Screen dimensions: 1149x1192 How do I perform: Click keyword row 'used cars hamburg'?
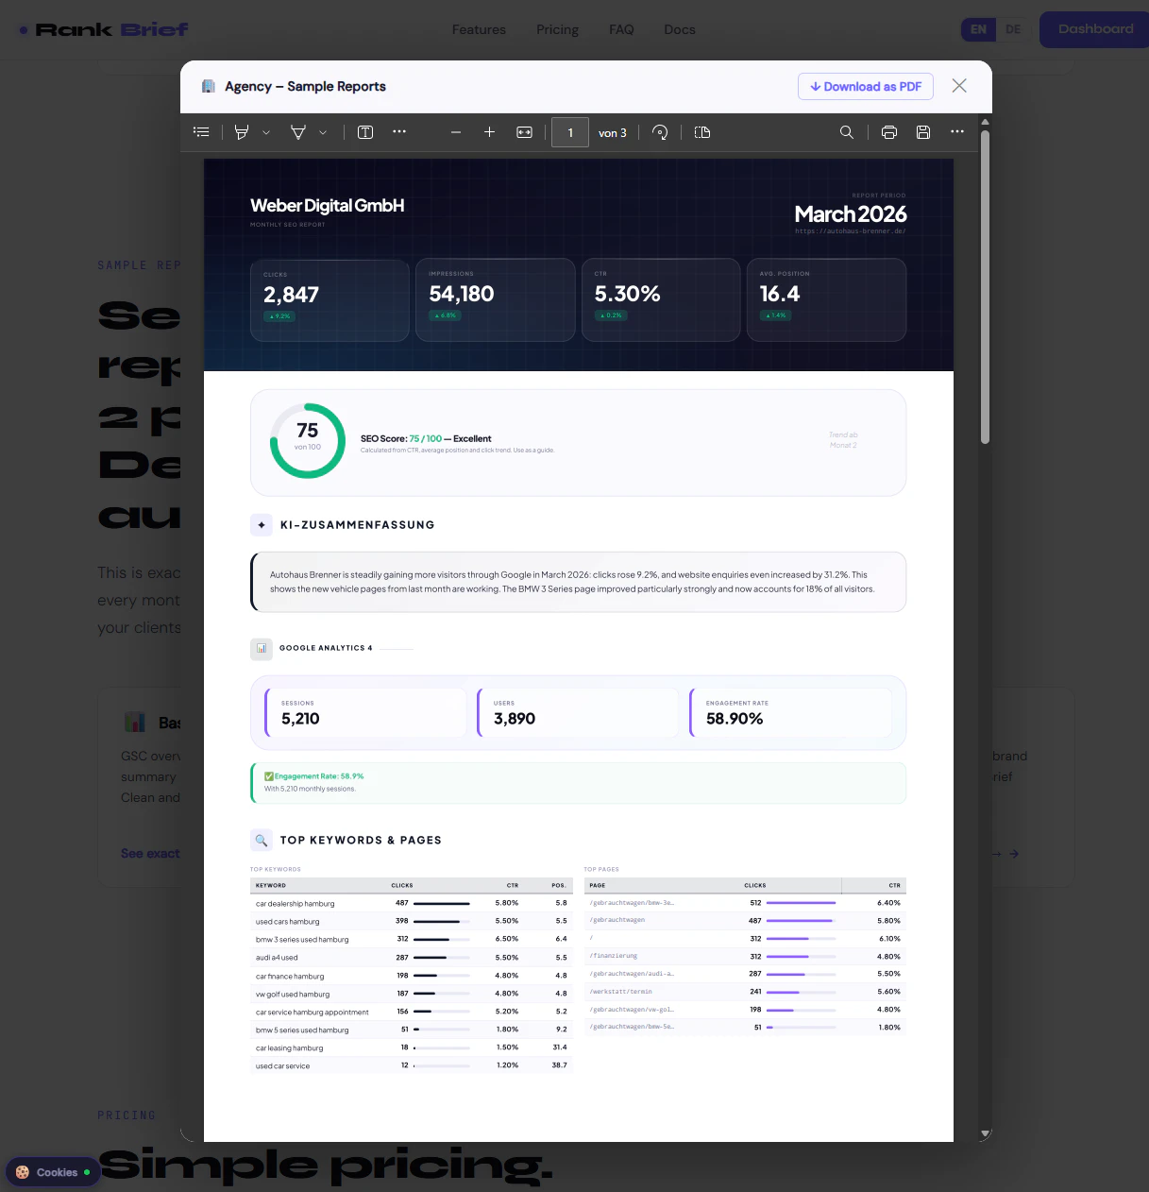pyautogui.click(x=412, y=921)
